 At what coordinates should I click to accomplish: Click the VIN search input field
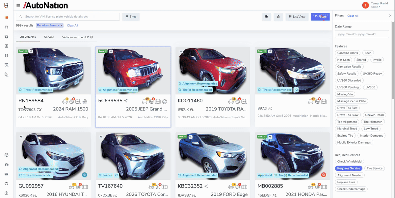click(68, 17)
